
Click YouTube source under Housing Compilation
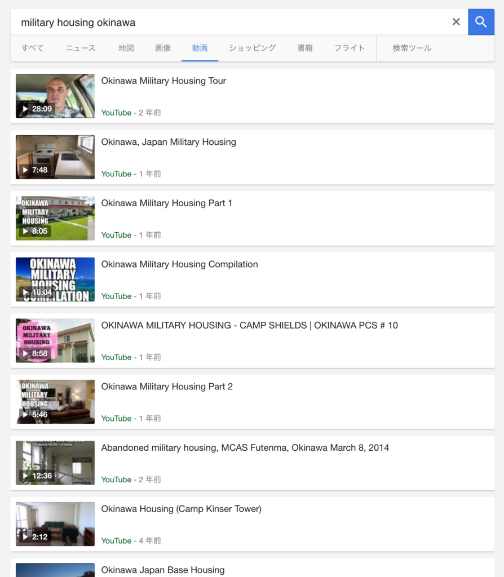click(x=116, y=296)
